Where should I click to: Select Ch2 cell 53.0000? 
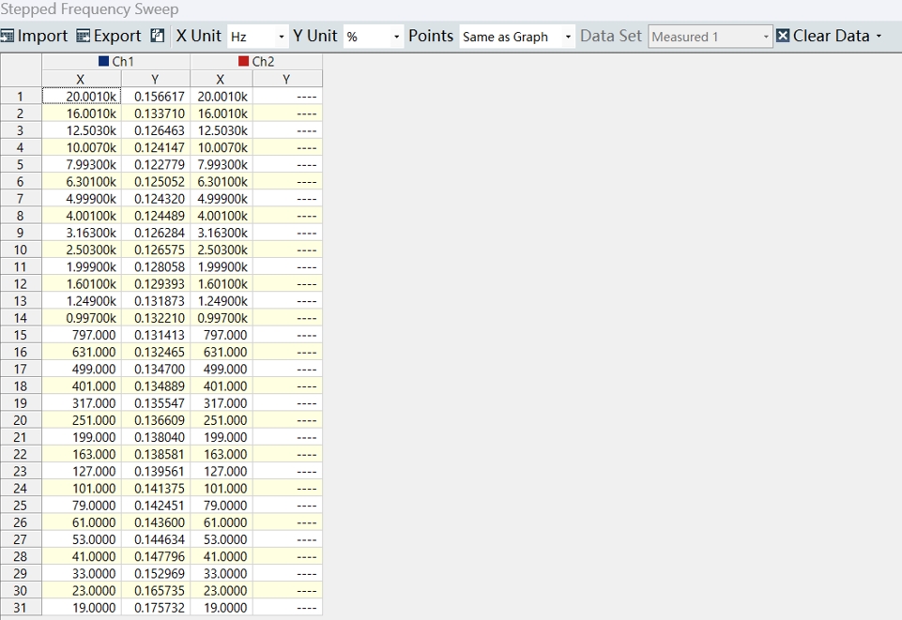pyautogui.click(x=222, y=539)
